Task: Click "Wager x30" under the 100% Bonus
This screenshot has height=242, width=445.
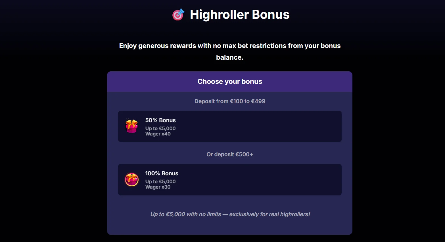Action: tap(158, 187)
